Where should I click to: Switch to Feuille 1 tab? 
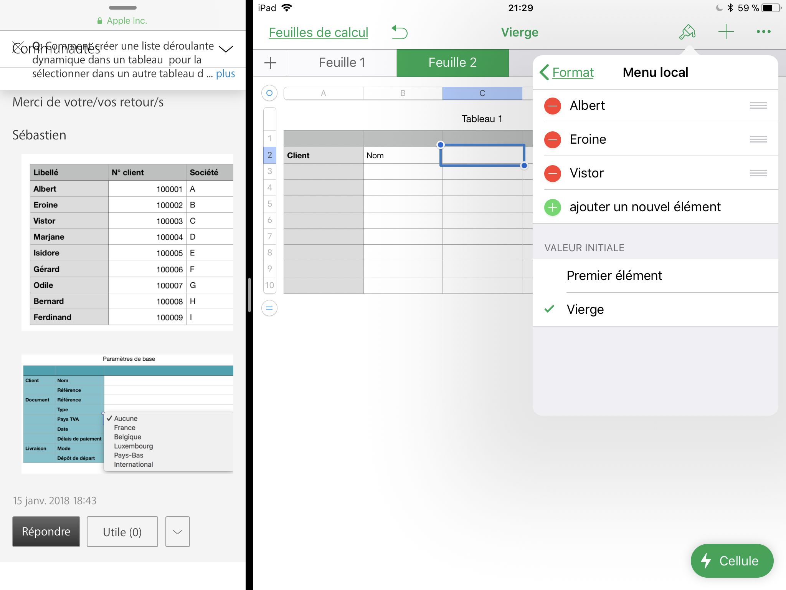click(x=342, y=63)
